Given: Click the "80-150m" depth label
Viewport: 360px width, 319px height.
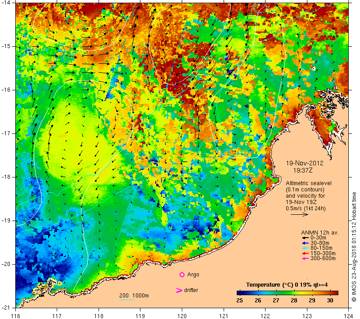Looking at the screenshot, I should click(x=321, y=248).
